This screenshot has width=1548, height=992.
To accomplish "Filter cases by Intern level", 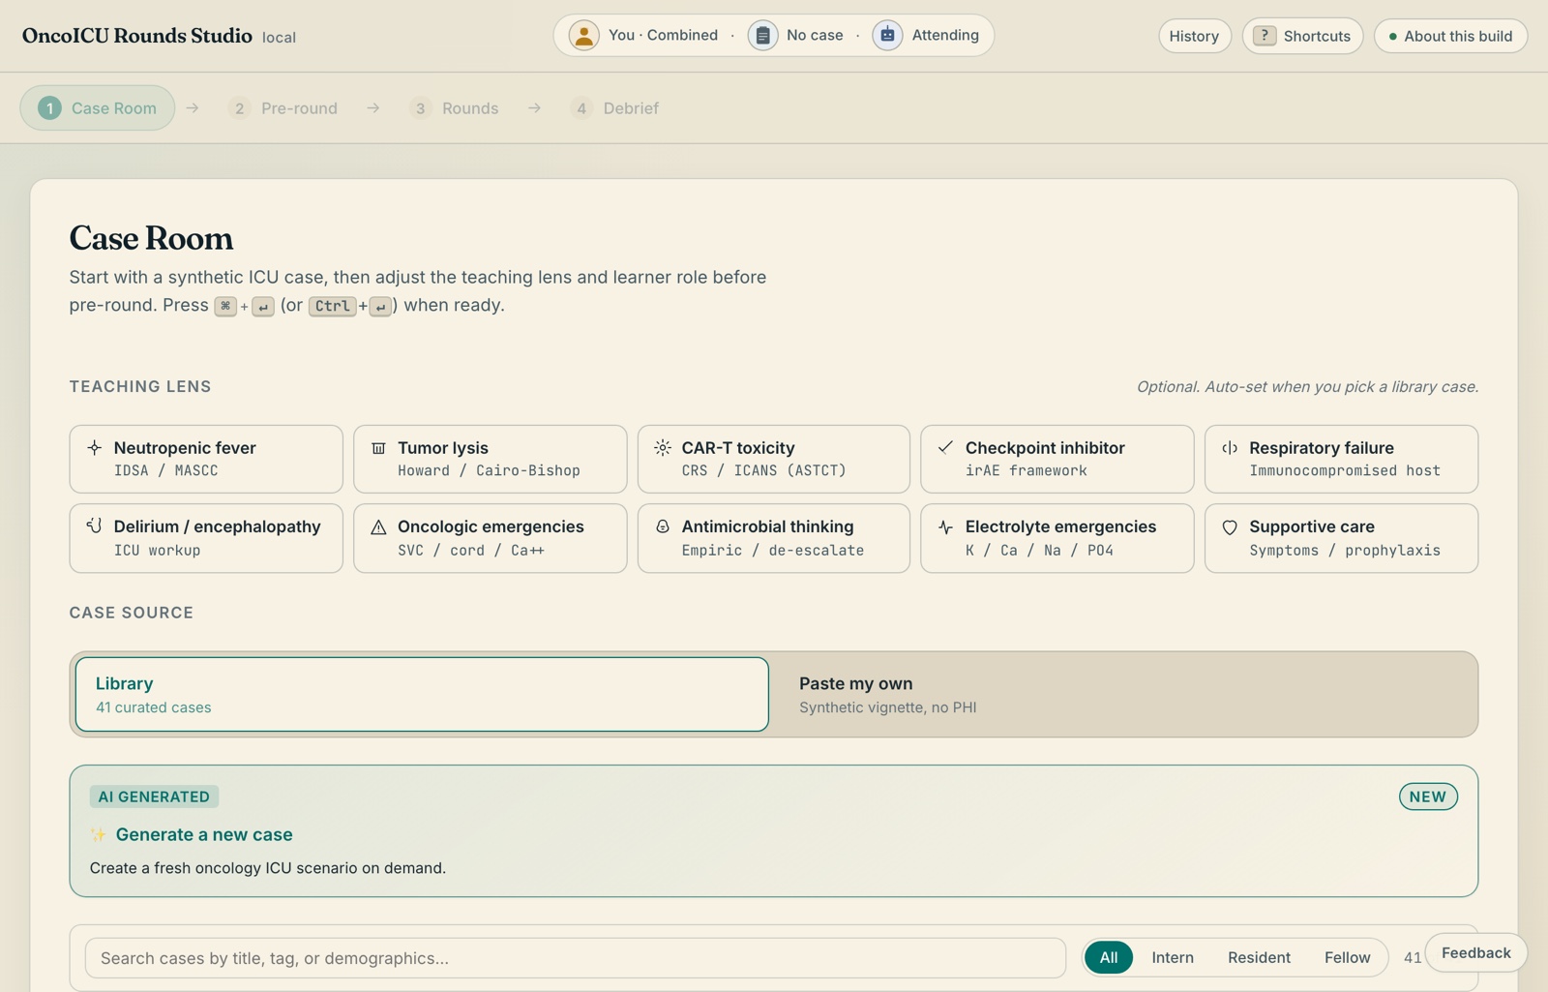I will (1173, 957).
